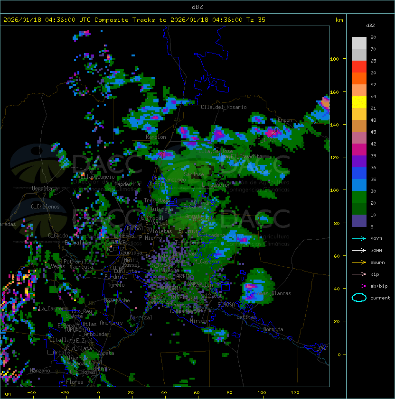This screenshot has width=395, height=399.
Task: Click the 'Uspallata' place label on map
Action: 45,189
